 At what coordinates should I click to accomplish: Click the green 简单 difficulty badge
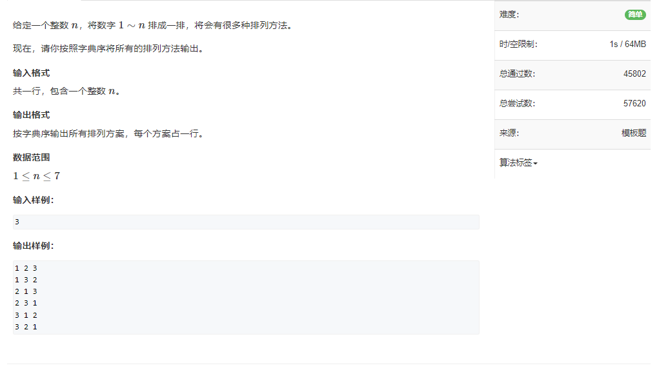click(635, 15)
